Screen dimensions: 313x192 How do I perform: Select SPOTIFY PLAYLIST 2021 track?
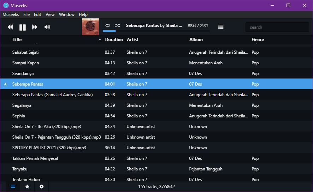49,148
